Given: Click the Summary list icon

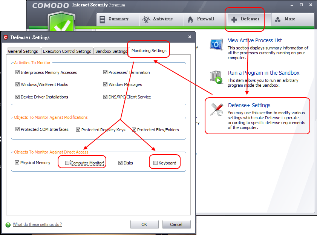Looking at the screenshot, I should click(103, 20).
